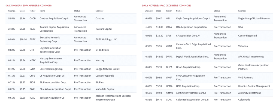The width and height of the screenshot is (279, 103).
Task: Sort decliners table by Sponsor header
Action: (x=242, y=11)
